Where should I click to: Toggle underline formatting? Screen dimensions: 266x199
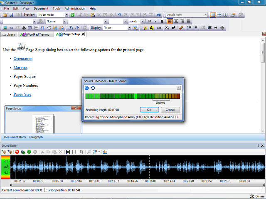[x=162, y=21]
